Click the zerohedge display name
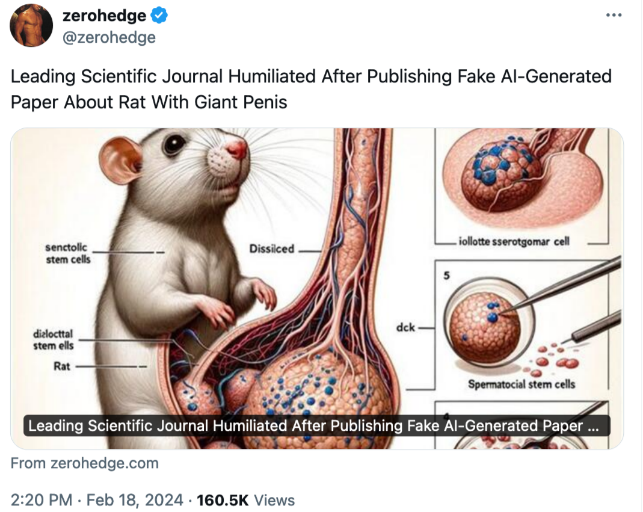Viewport: 643px width, 512px height. pos(104,16)
